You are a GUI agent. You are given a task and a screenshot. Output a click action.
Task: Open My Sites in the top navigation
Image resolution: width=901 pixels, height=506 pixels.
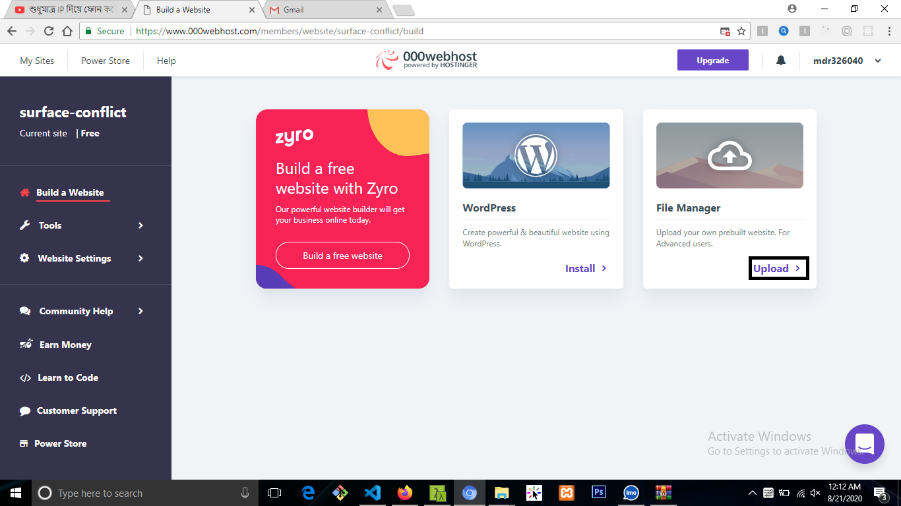[x=37, y=61]
